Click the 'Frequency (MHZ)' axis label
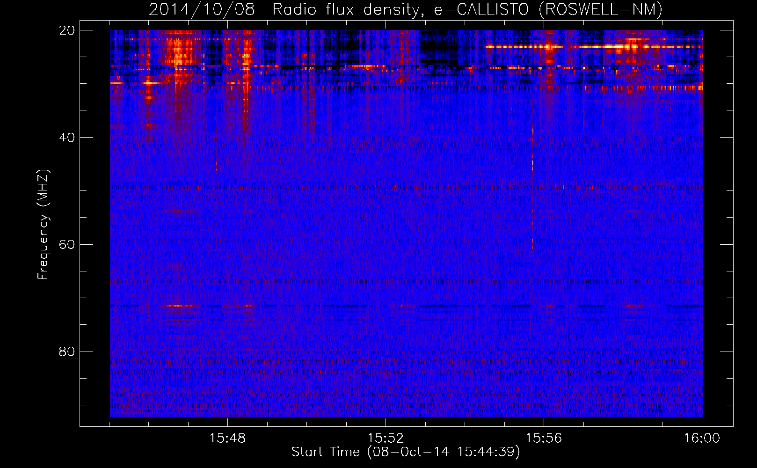 [x=43, y=225]
